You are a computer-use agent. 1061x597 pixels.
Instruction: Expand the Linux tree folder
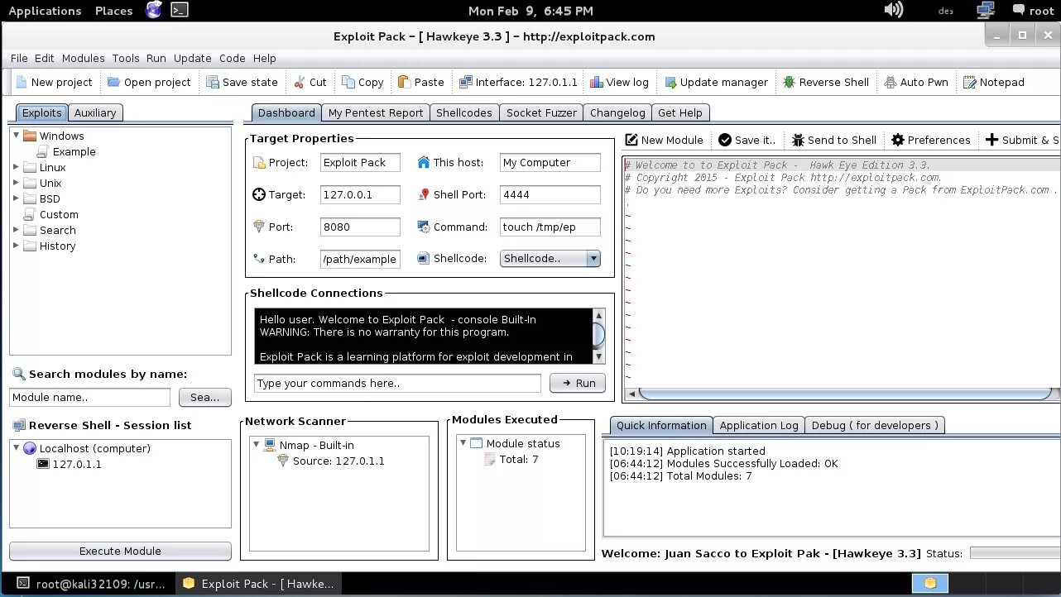[x=16, y=167]
